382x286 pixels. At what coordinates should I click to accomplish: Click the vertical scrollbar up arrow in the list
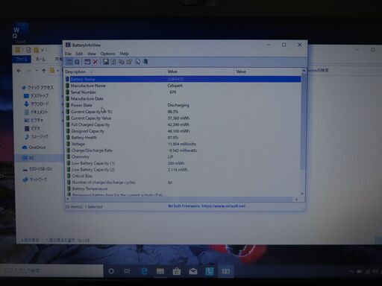pyautogui.click(x=303, y=71)
